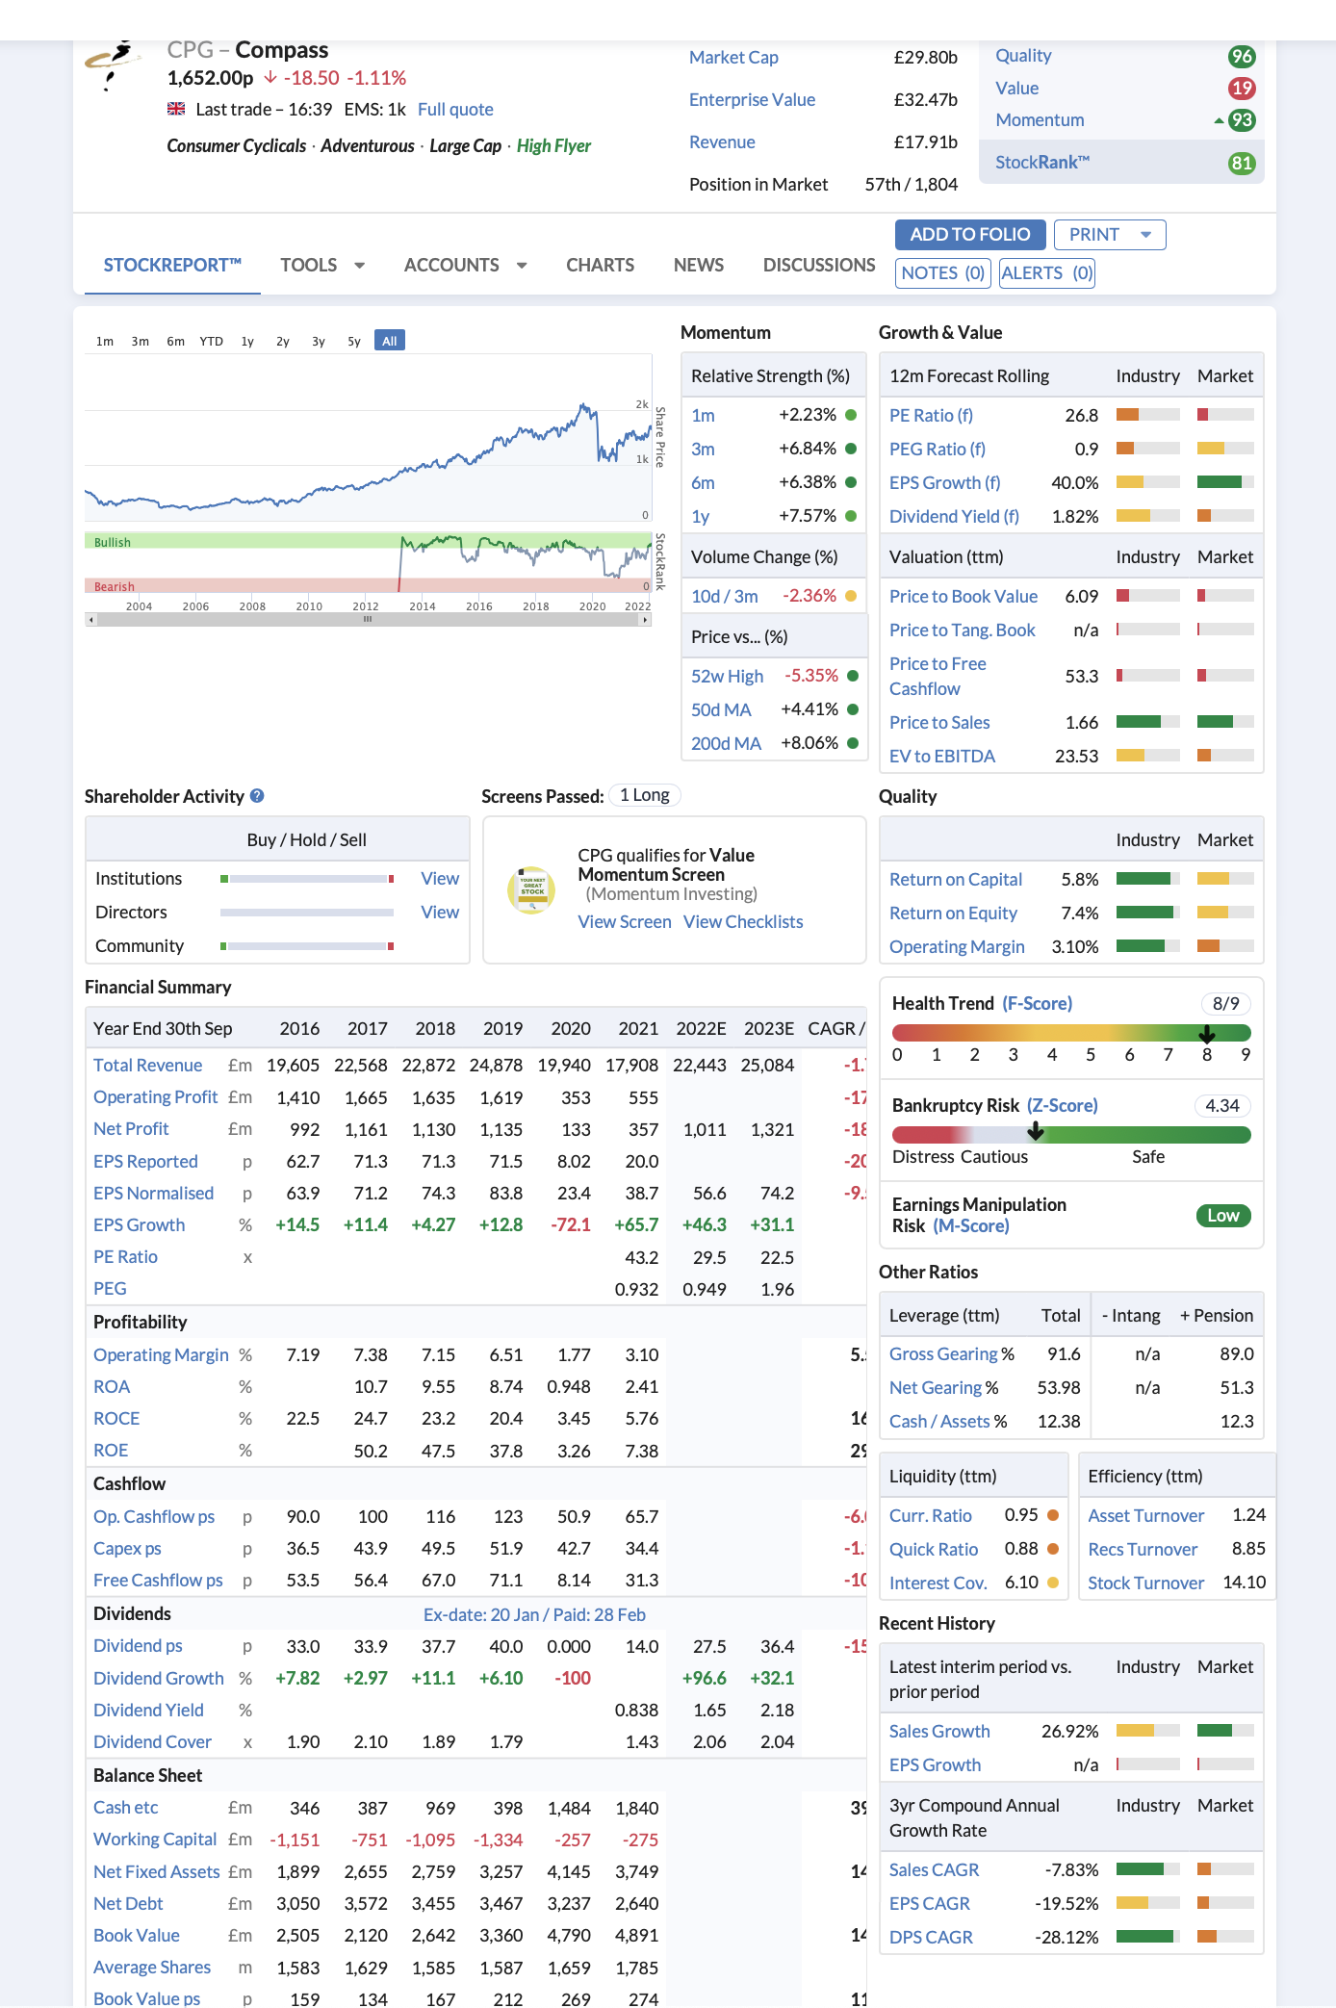This screenshot has width=1336, height=2008.
Task: Open the Gross Gearing link
Action: coord(943,1354)
